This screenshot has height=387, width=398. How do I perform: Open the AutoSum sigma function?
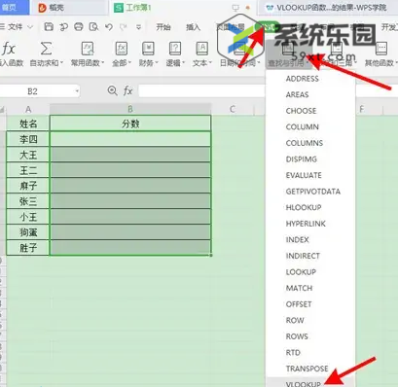tap(46, 49)
